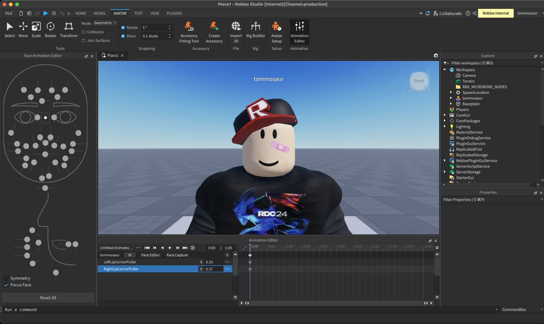
Task: Go to the previous keyframe
Action: point(155,248)
